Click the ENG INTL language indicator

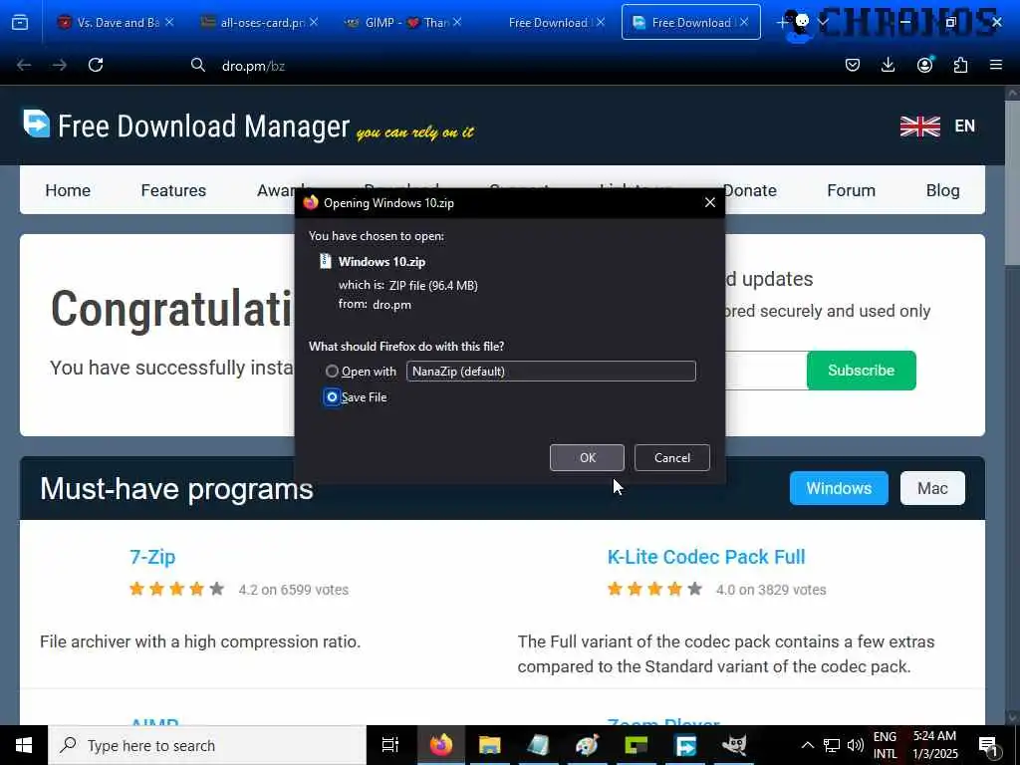coord(885,745)
